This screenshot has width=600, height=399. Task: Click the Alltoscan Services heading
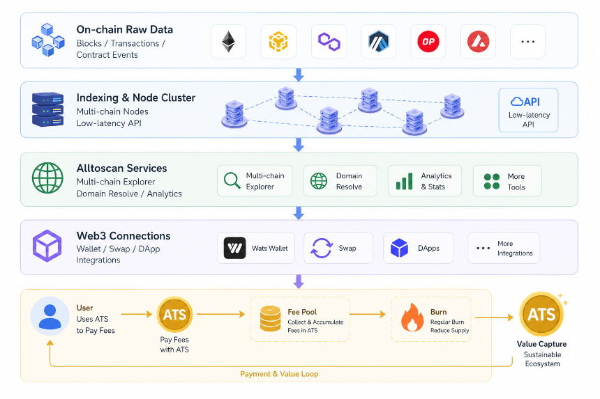coord(121,169)
